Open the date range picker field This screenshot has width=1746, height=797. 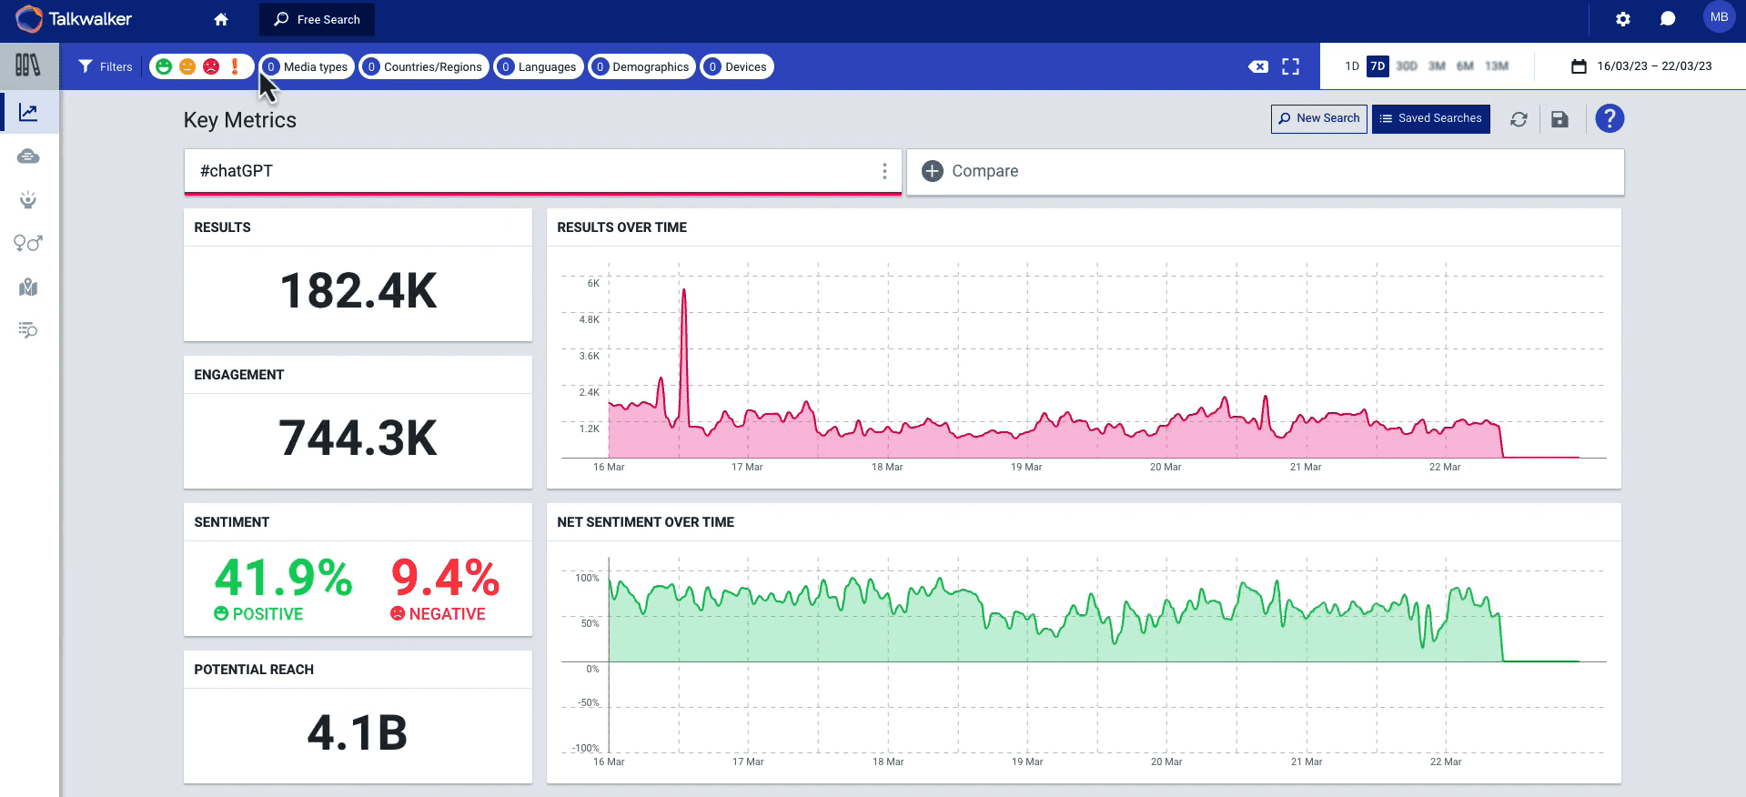[1642, 66]
